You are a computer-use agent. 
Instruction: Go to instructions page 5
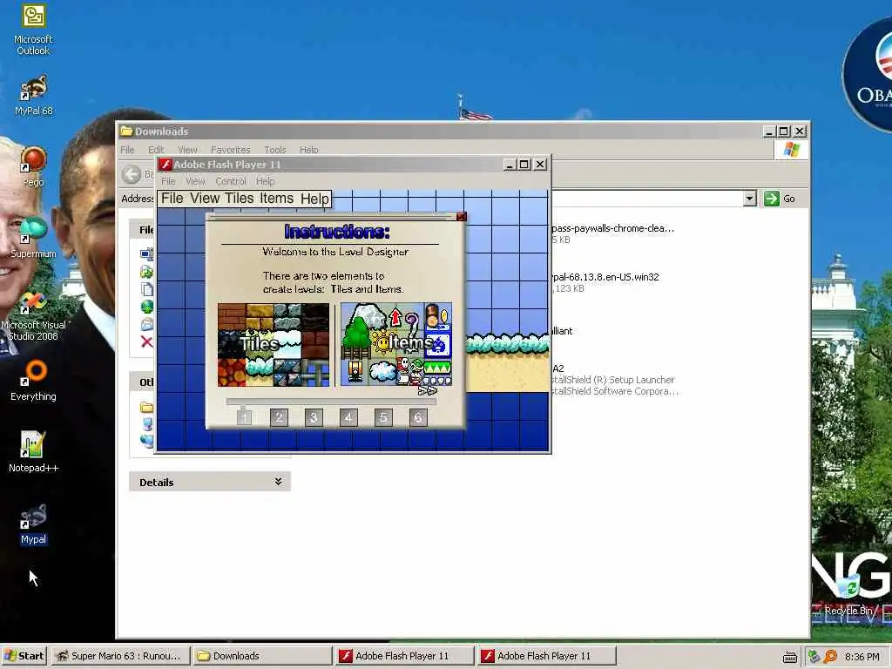click(x=383, y=417)
